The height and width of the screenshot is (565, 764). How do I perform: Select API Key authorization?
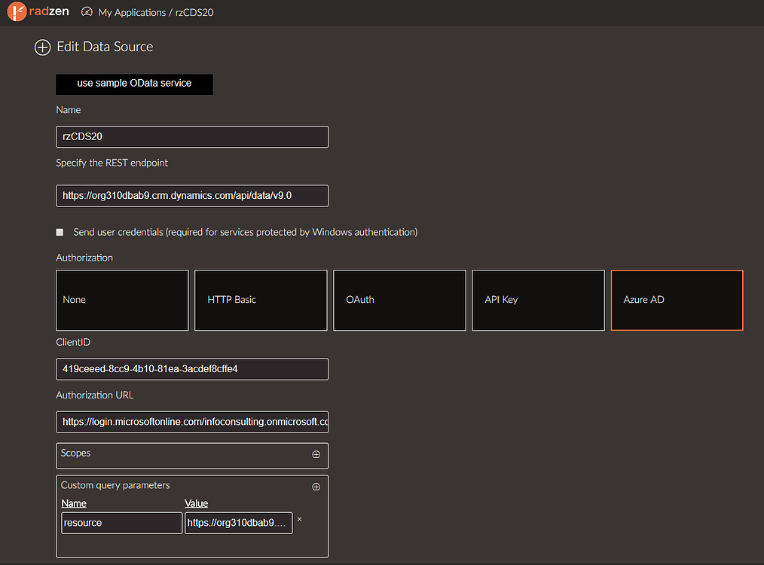[x=537, y=300]
